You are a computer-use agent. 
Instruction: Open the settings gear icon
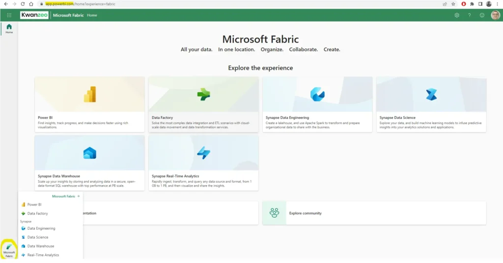pyautogui.click(x=456, y=15)
